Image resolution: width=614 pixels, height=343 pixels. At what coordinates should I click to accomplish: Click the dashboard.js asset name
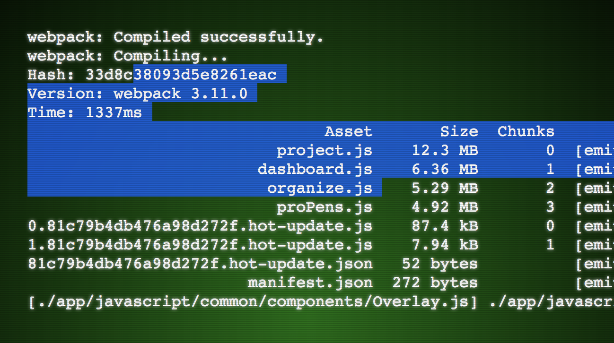click(315, 169)
